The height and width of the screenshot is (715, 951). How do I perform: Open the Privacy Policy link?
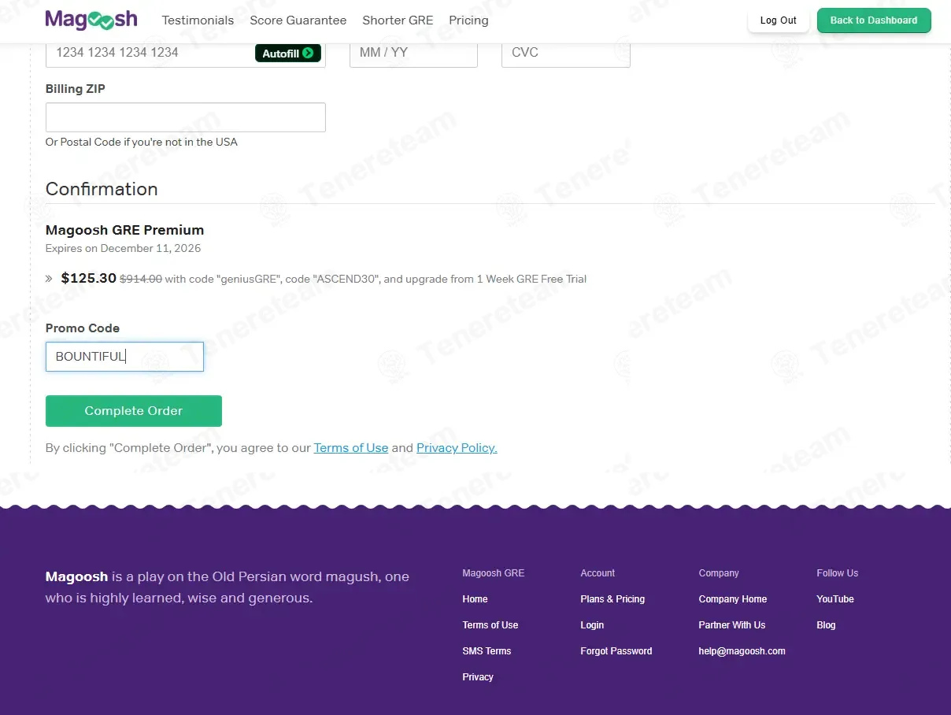tap(457, 448)
